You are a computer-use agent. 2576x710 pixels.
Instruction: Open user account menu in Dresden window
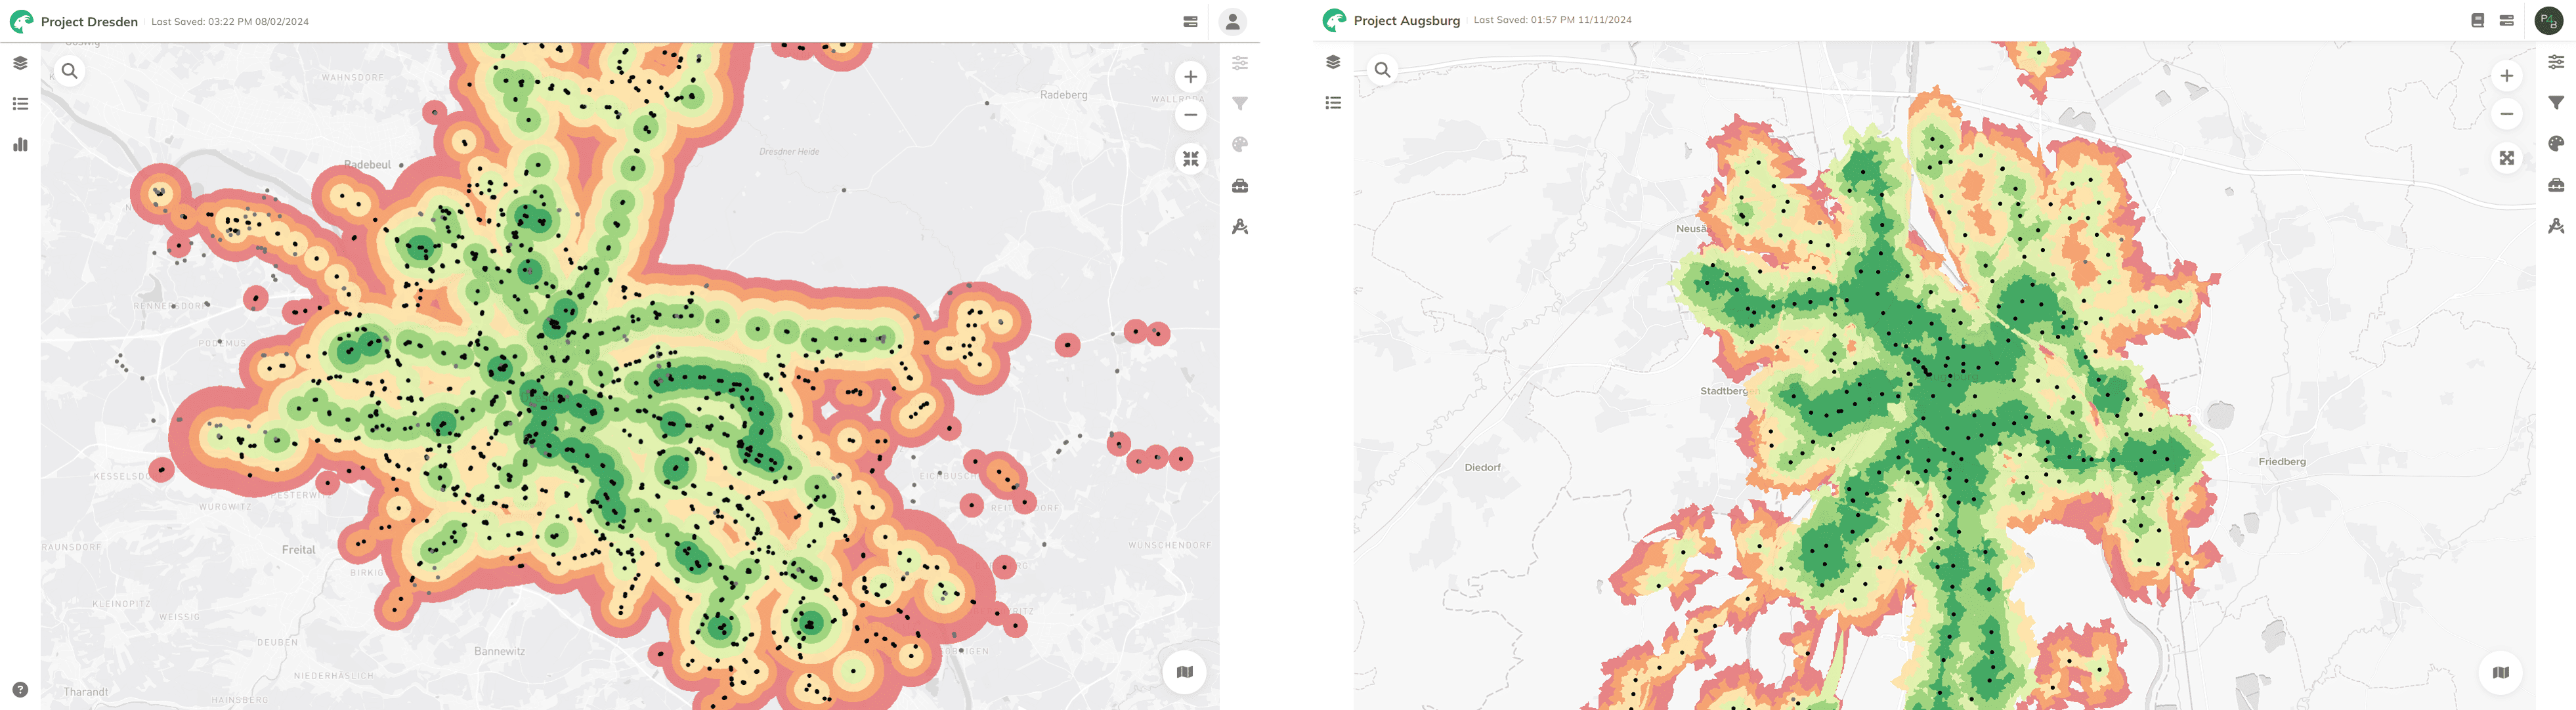pyautogui.click(x=1232, y=21)
